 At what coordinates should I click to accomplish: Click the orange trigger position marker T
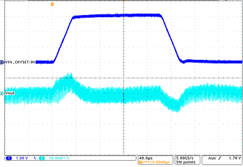52,4
